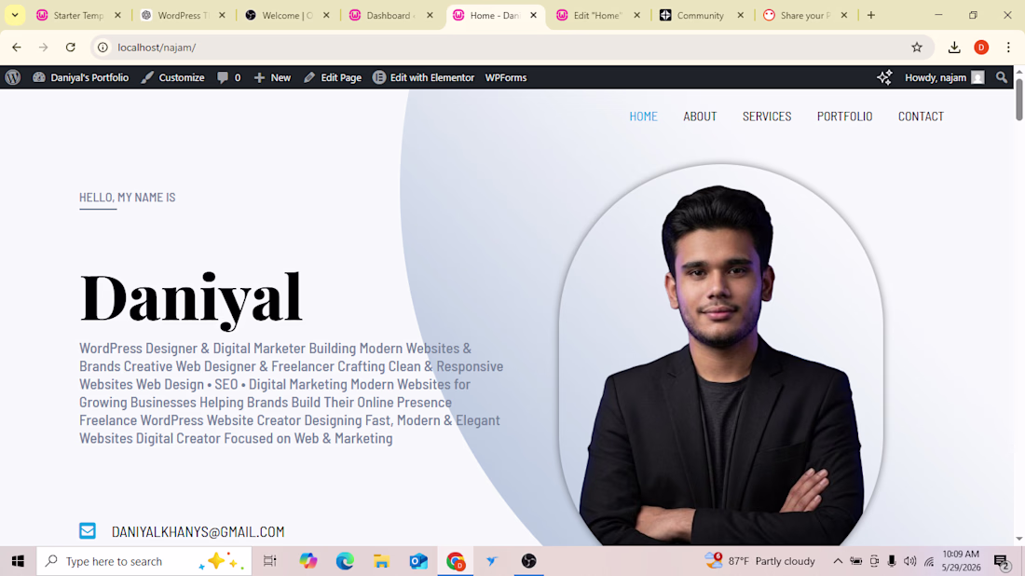Open WPForms menu in admin bar

click(505, 77)
